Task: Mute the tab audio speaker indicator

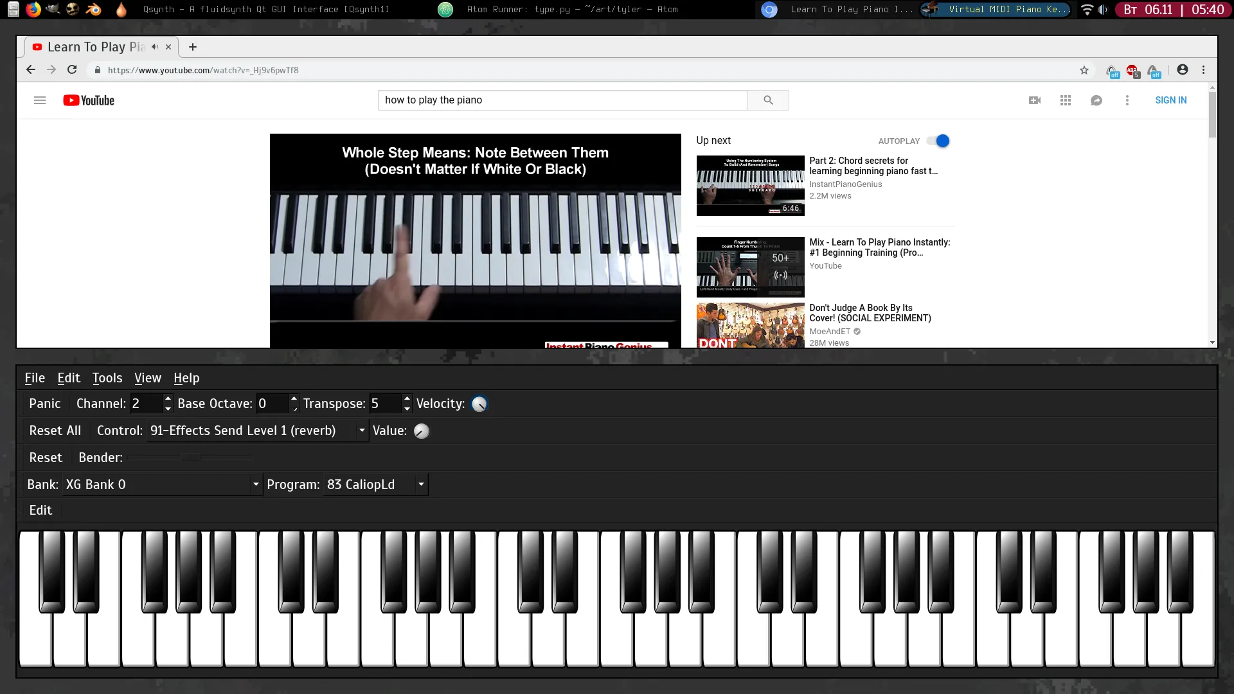Action: 154,47
